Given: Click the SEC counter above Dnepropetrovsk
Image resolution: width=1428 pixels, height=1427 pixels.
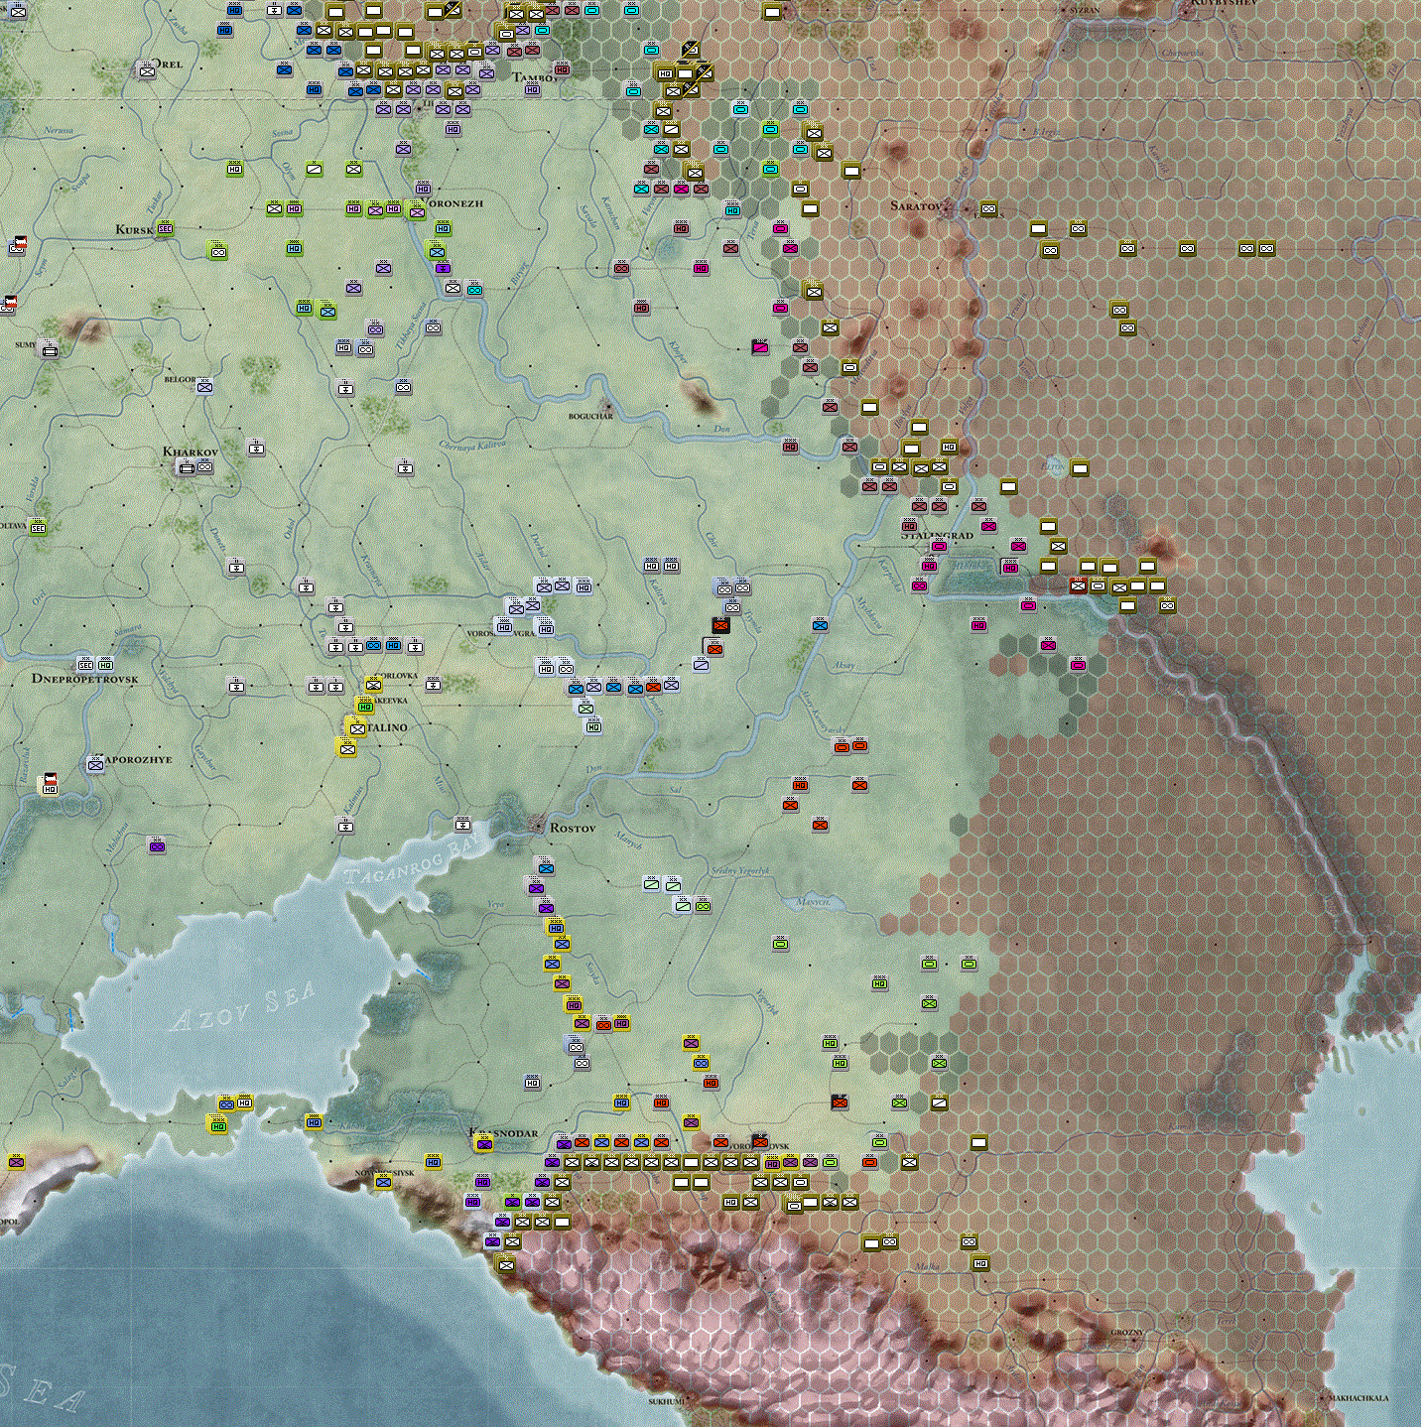Looking at the screenshot, I should (x=86, y=664).
